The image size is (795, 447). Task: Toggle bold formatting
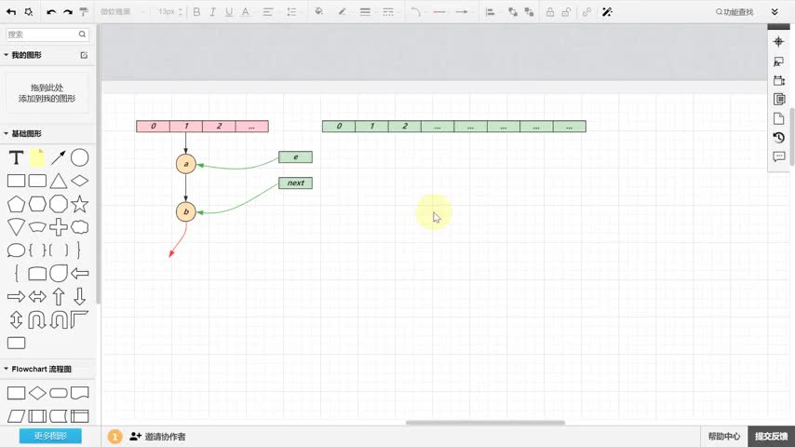(196, 12)
